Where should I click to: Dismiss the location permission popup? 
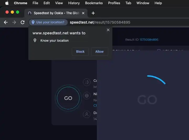tap(108, 30)
